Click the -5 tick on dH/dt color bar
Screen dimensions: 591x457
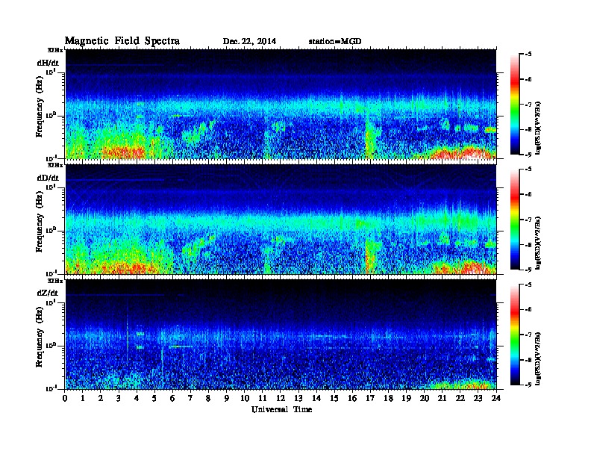pyautogui.click(x=528, y=55)
